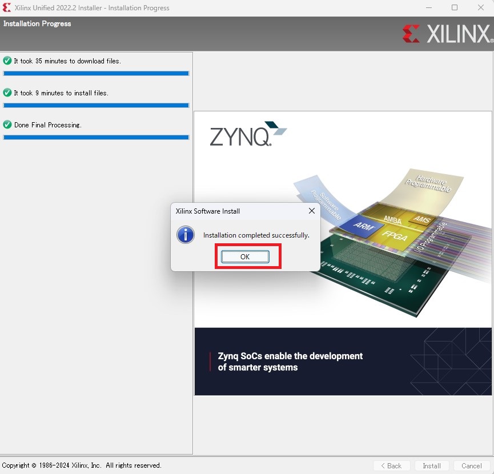Click the blue information icon in dialog

click(186, 235)
